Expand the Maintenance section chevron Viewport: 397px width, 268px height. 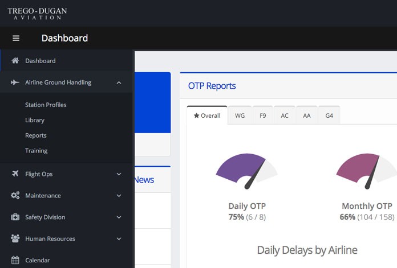click(119, 196)
